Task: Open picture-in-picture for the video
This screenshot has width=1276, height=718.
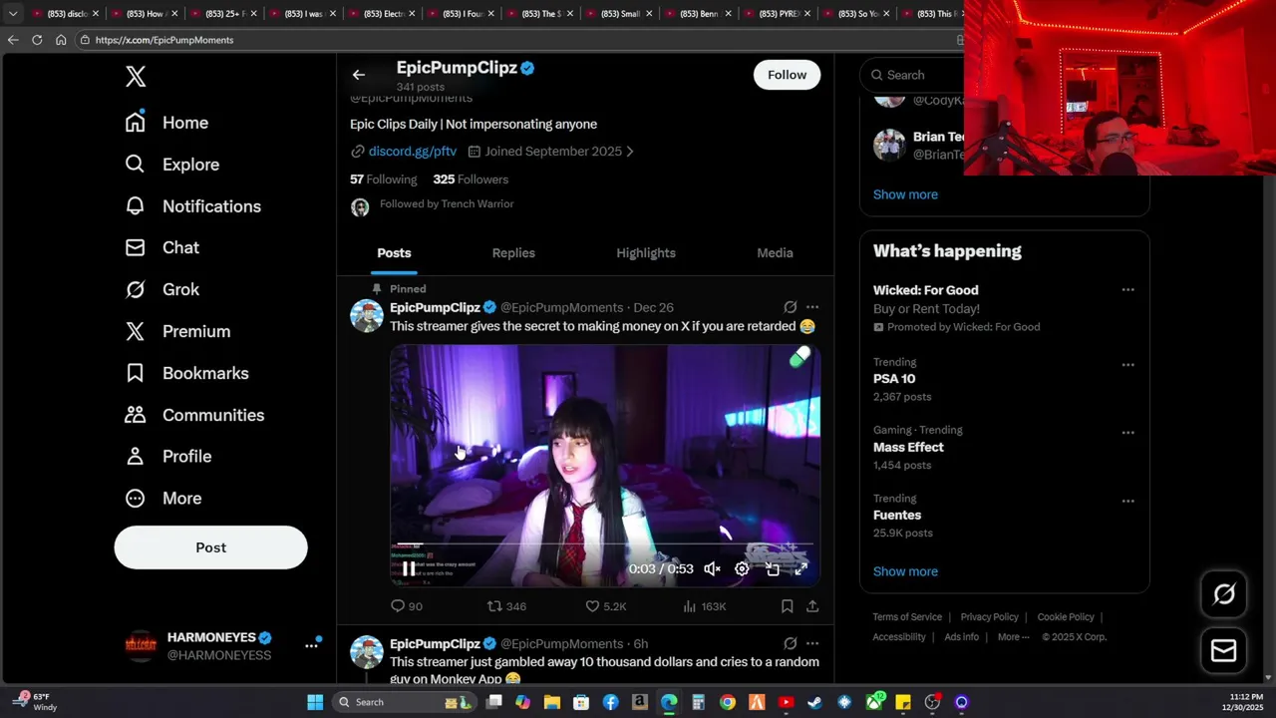Action: (773, 568)
